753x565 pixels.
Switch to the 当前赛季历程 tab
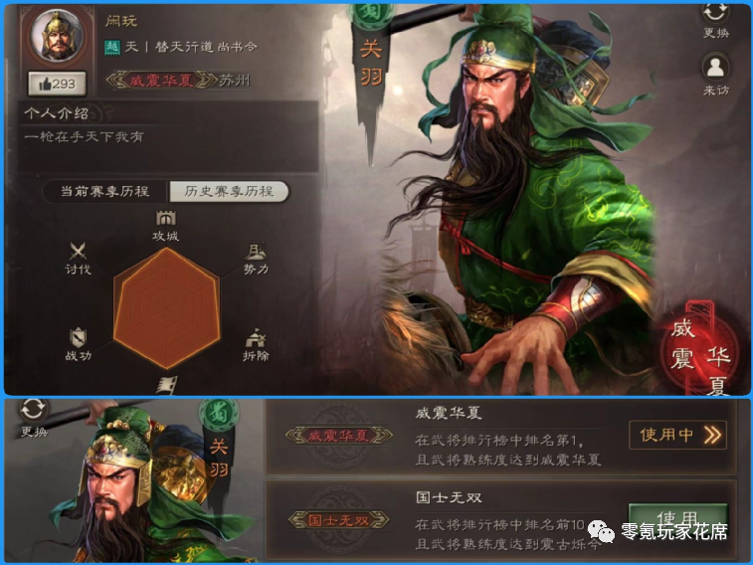tap(104, 192)
